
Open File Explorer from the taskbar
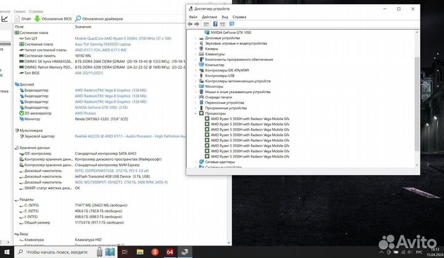(x=140, y=252)
